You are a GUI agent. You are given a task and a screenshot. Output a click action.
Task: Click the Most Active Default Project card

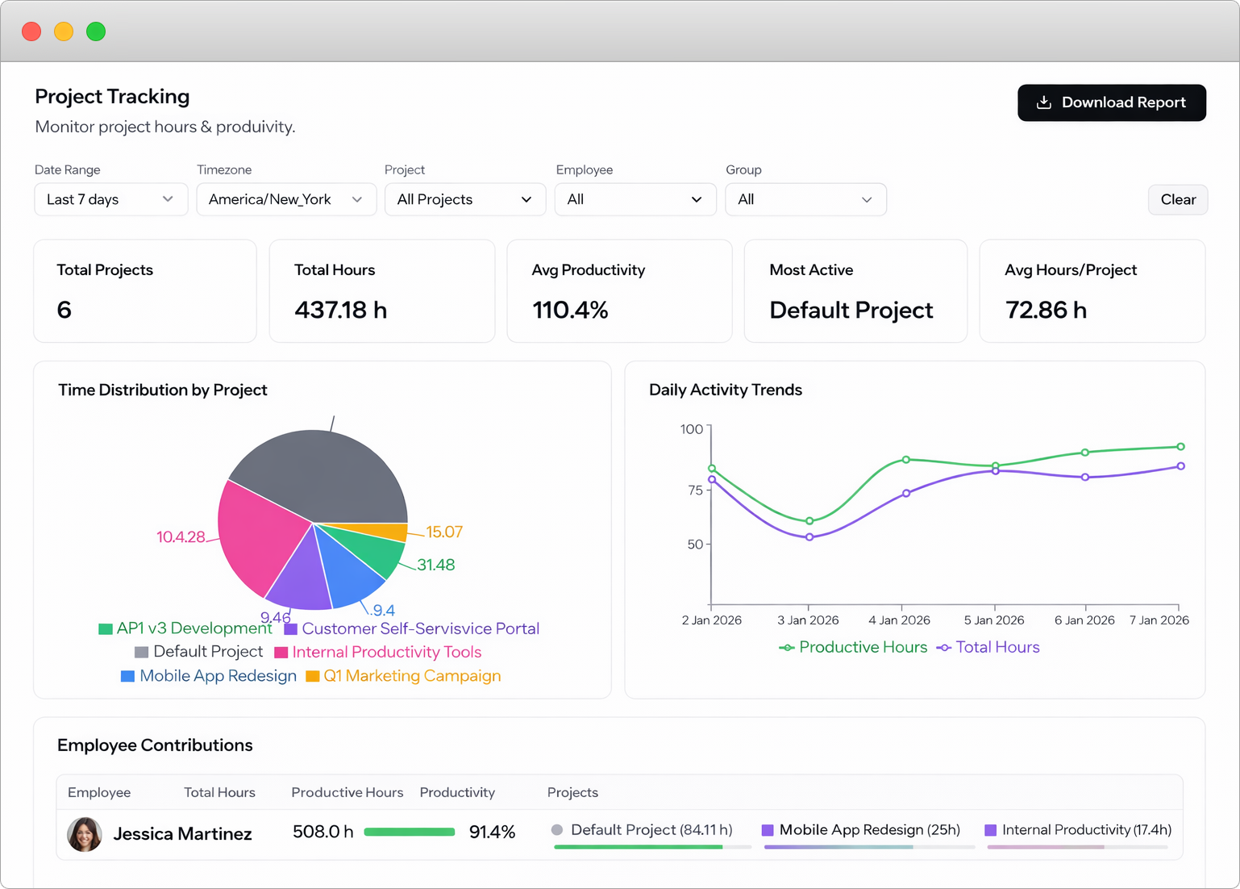click(x=855, y=290)
